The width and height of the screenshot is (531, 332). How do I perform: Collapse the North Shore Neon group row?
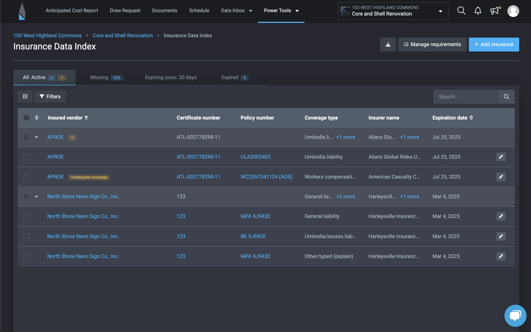coord(37,197)
